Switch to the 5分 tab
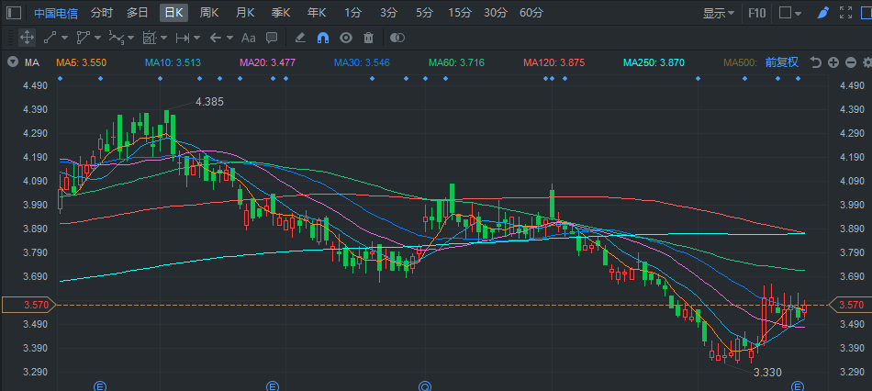 (424, 13)
